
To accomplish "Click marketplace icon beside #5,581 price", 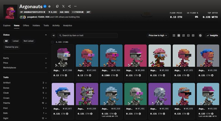I will tap(164, 114).
